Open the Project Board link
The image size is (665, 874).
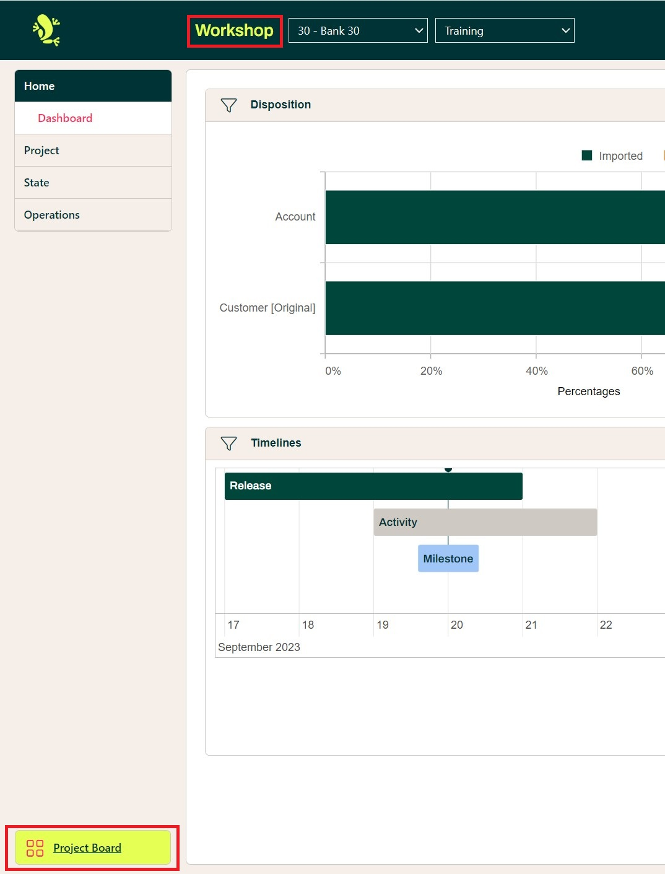point(87,848)
